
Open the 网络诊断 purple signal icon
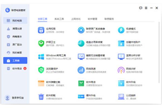[121, 70]
